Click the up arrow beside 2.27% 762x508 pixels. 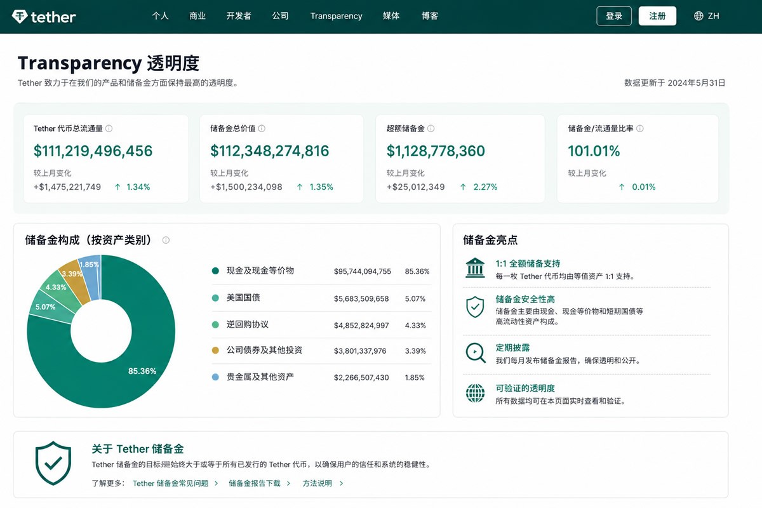[463, 187]
